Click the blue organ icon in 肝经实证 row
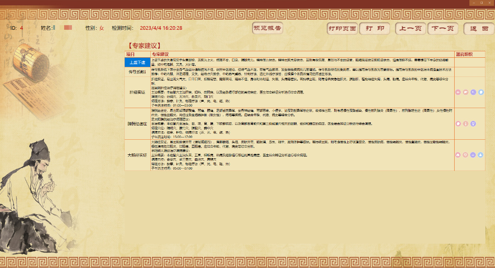This screenshot has width=495, height=268. (x=481, y=92)
